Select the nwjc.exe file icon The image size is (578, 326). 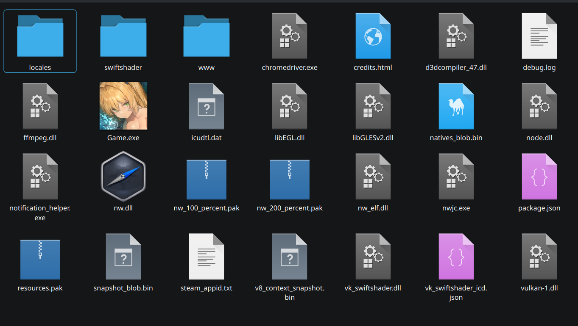coord(456,177)
